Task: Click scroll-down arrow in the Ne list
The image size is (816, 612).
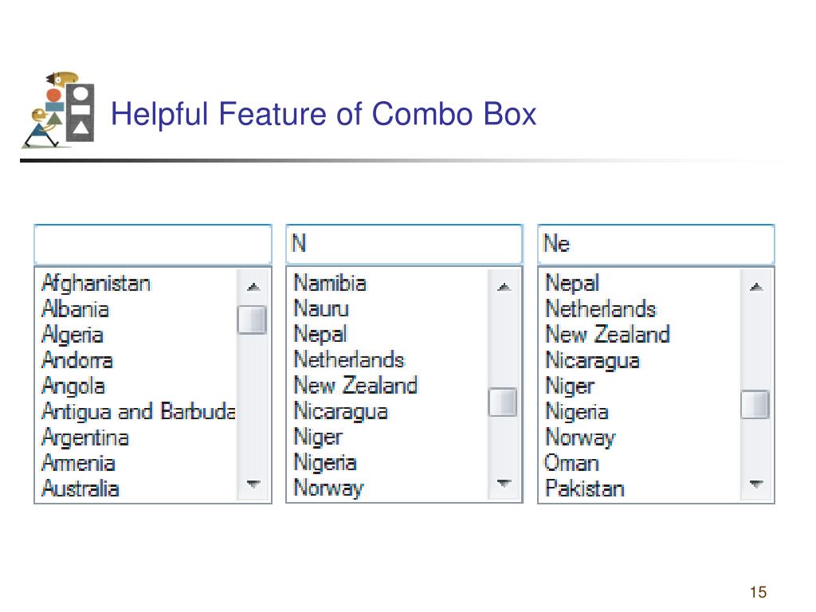Action: (756, 484)
